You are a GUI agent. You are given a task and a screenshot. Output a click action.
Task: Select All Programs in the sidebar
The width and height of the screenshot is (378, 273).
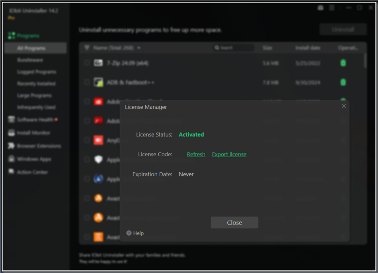(35, 48)
